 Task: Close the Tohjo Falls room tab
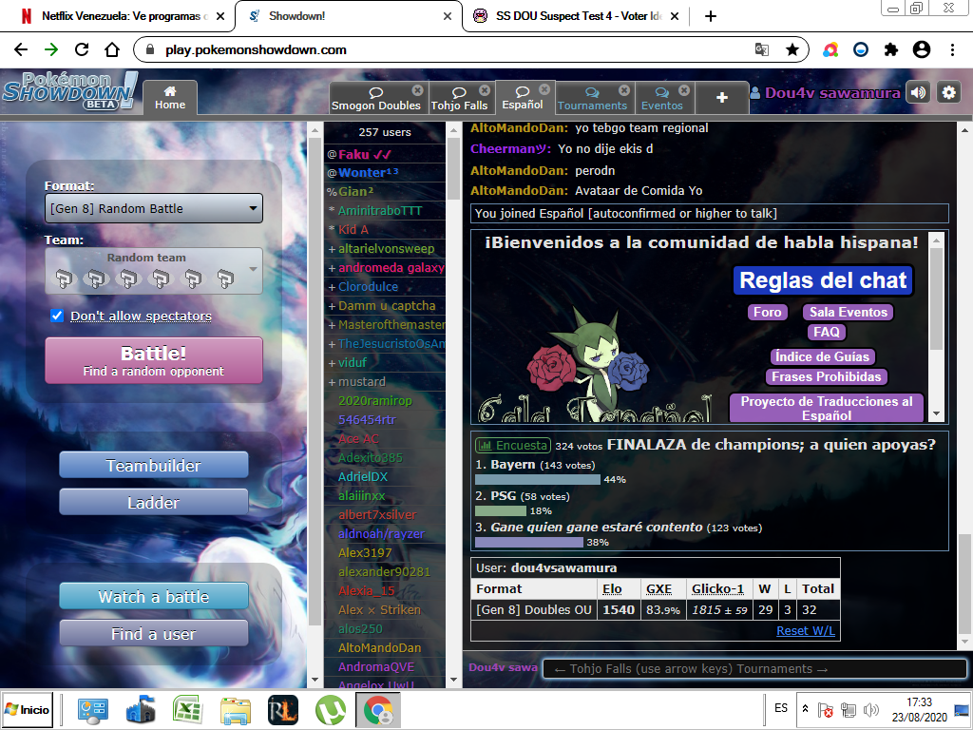[485, 90]
